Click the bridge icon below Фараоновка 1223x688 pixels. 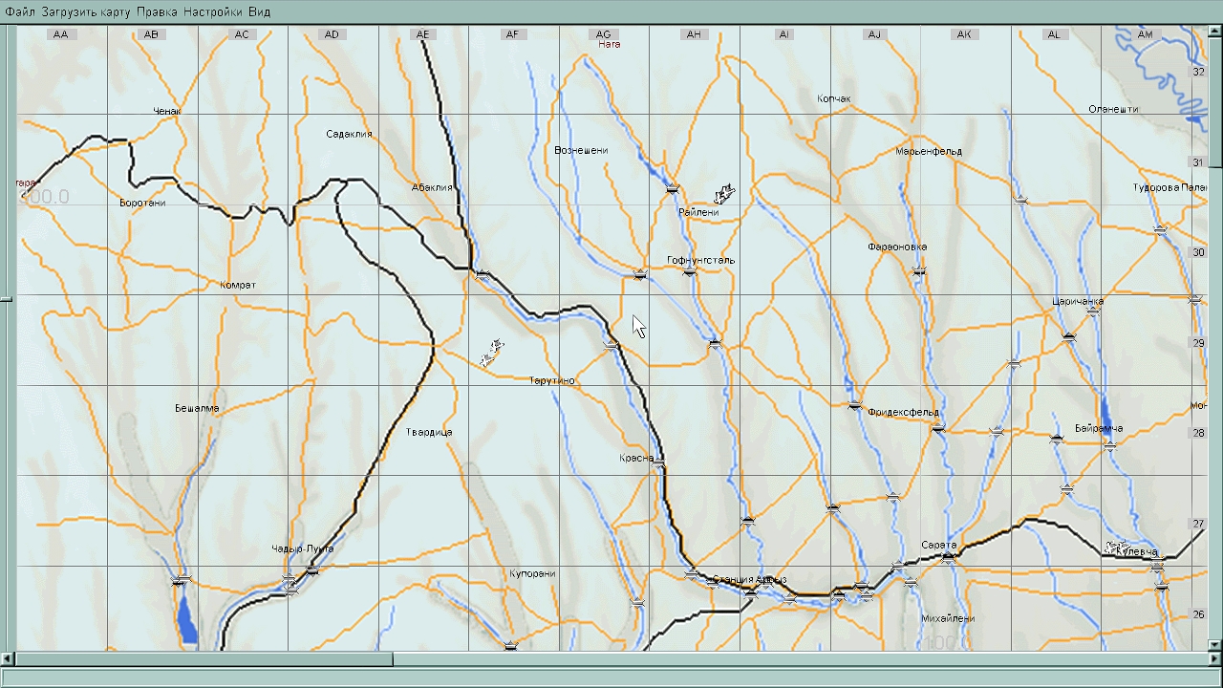pyautogui.click(x=919, y=271)
